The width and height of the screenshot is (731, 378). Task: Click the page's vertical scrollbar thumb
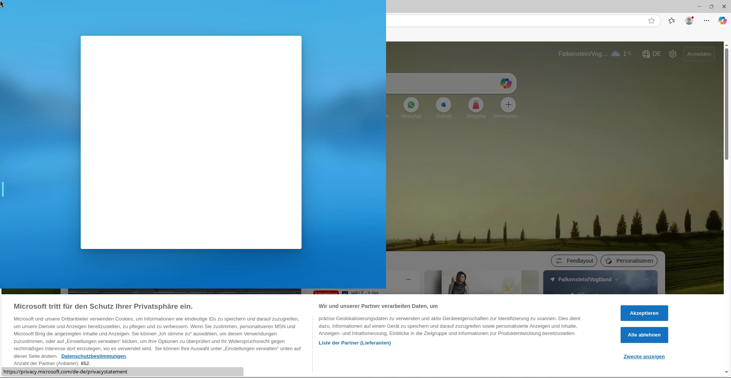[x=726, y=104]
